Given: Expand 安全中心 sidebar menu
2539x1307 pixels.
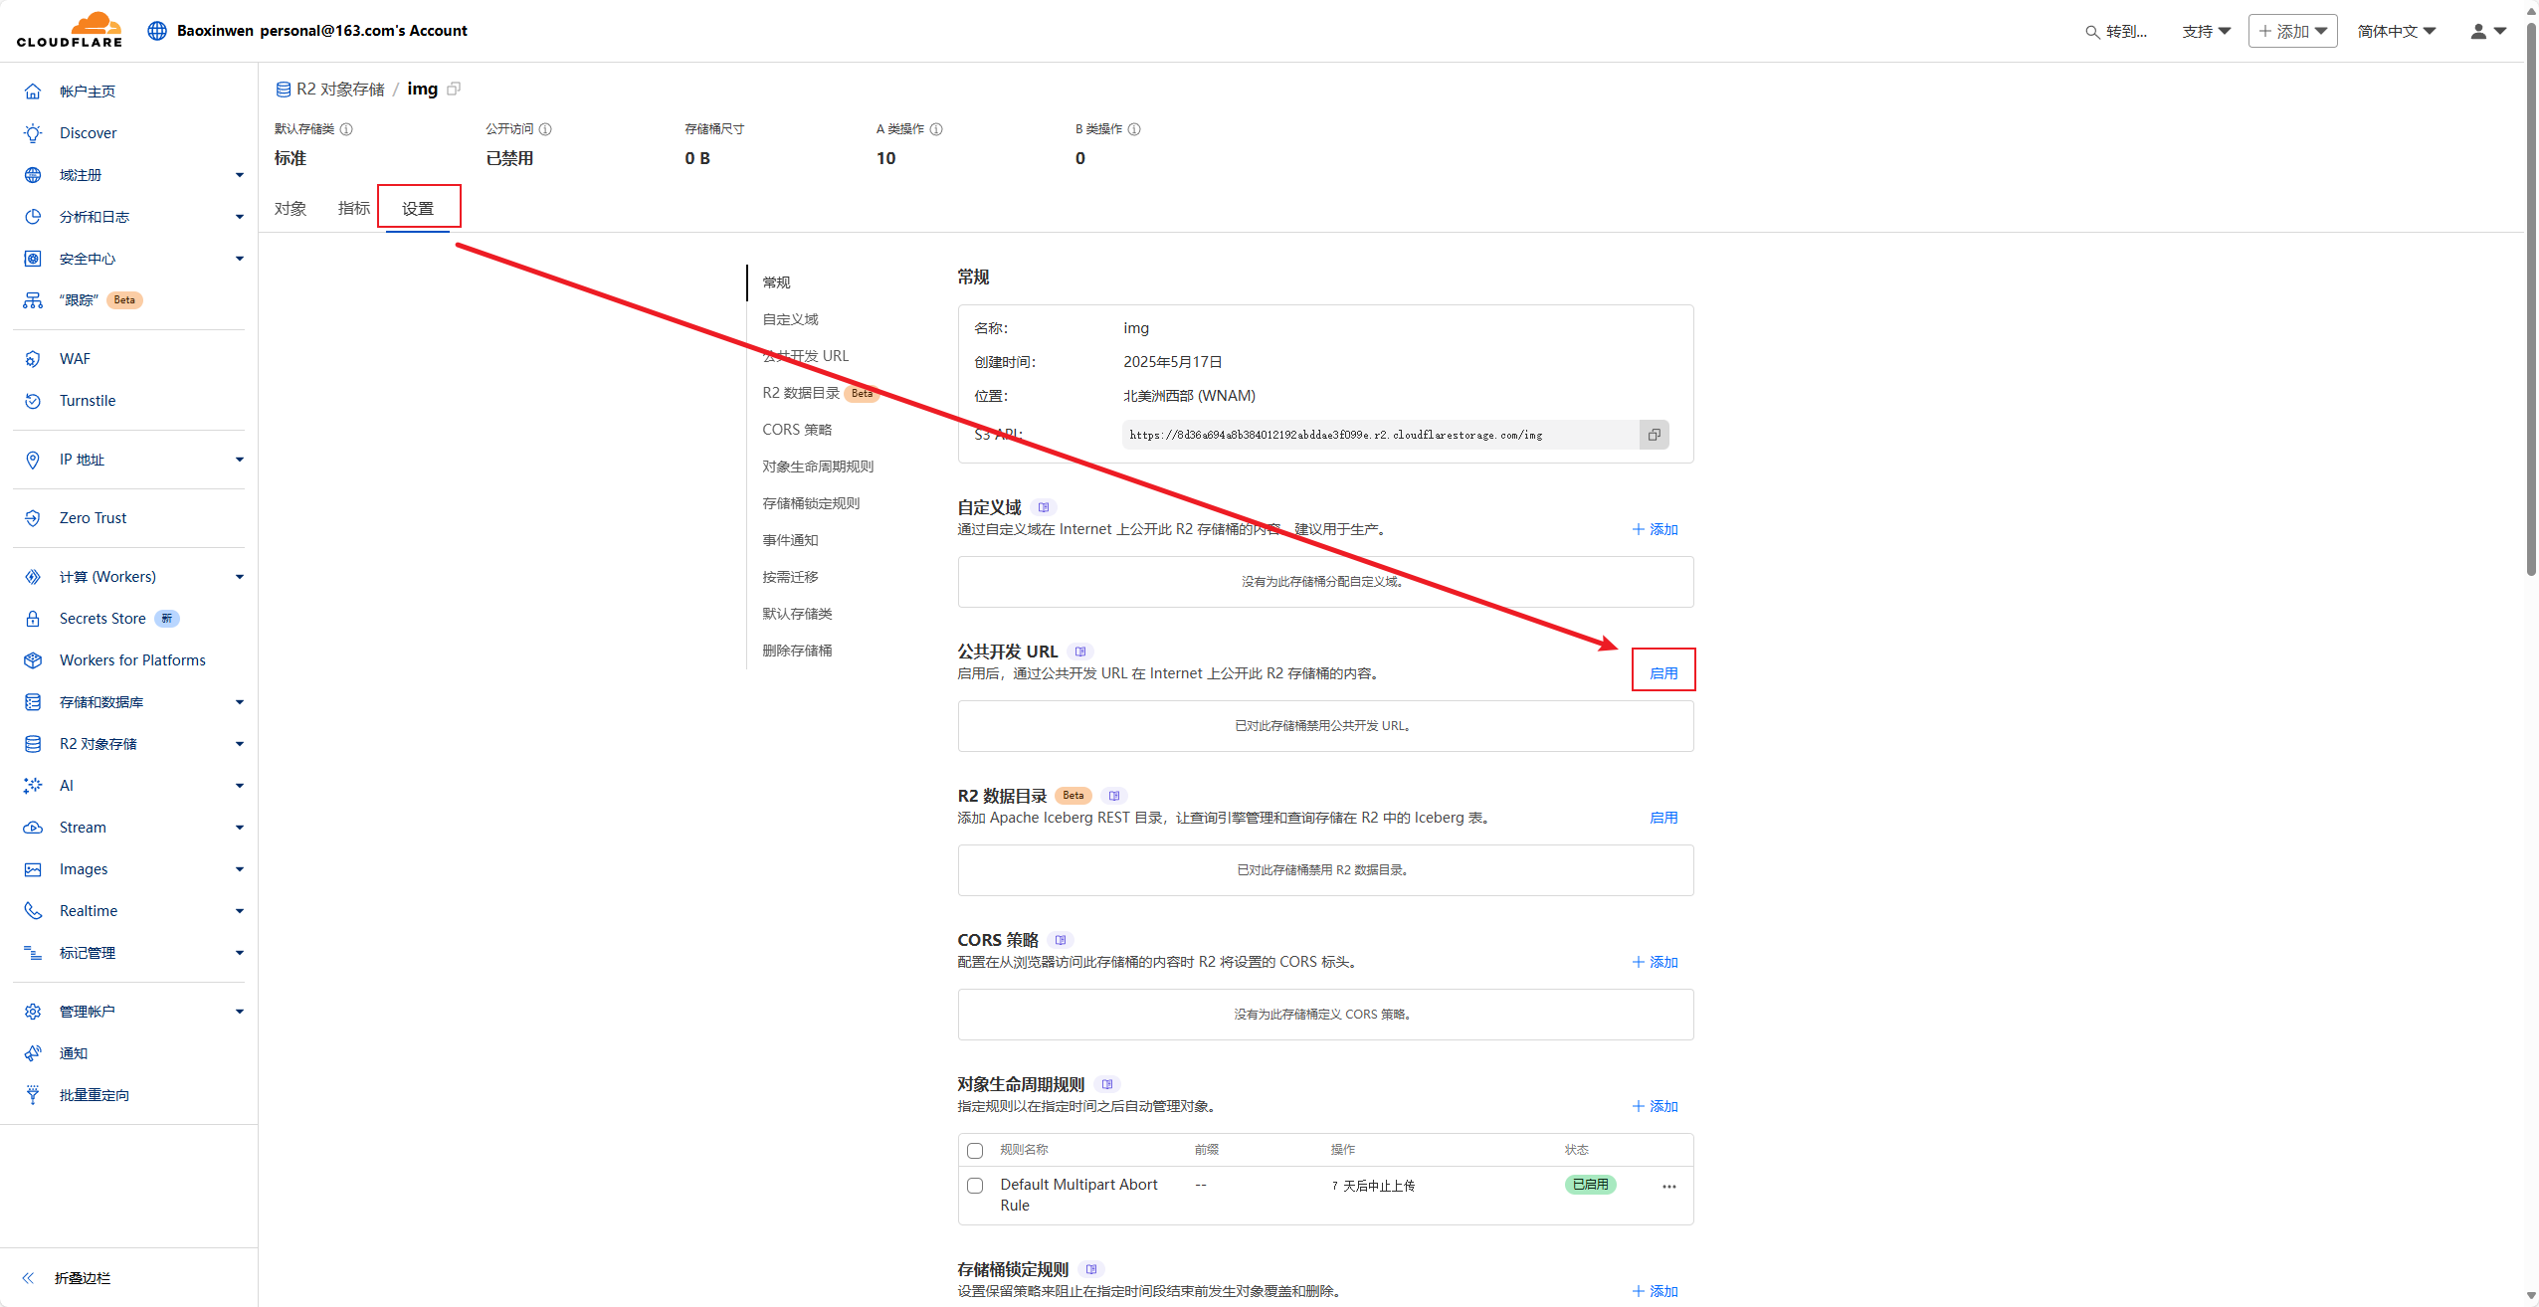Looking at the screenshot, I should (240, 259).
